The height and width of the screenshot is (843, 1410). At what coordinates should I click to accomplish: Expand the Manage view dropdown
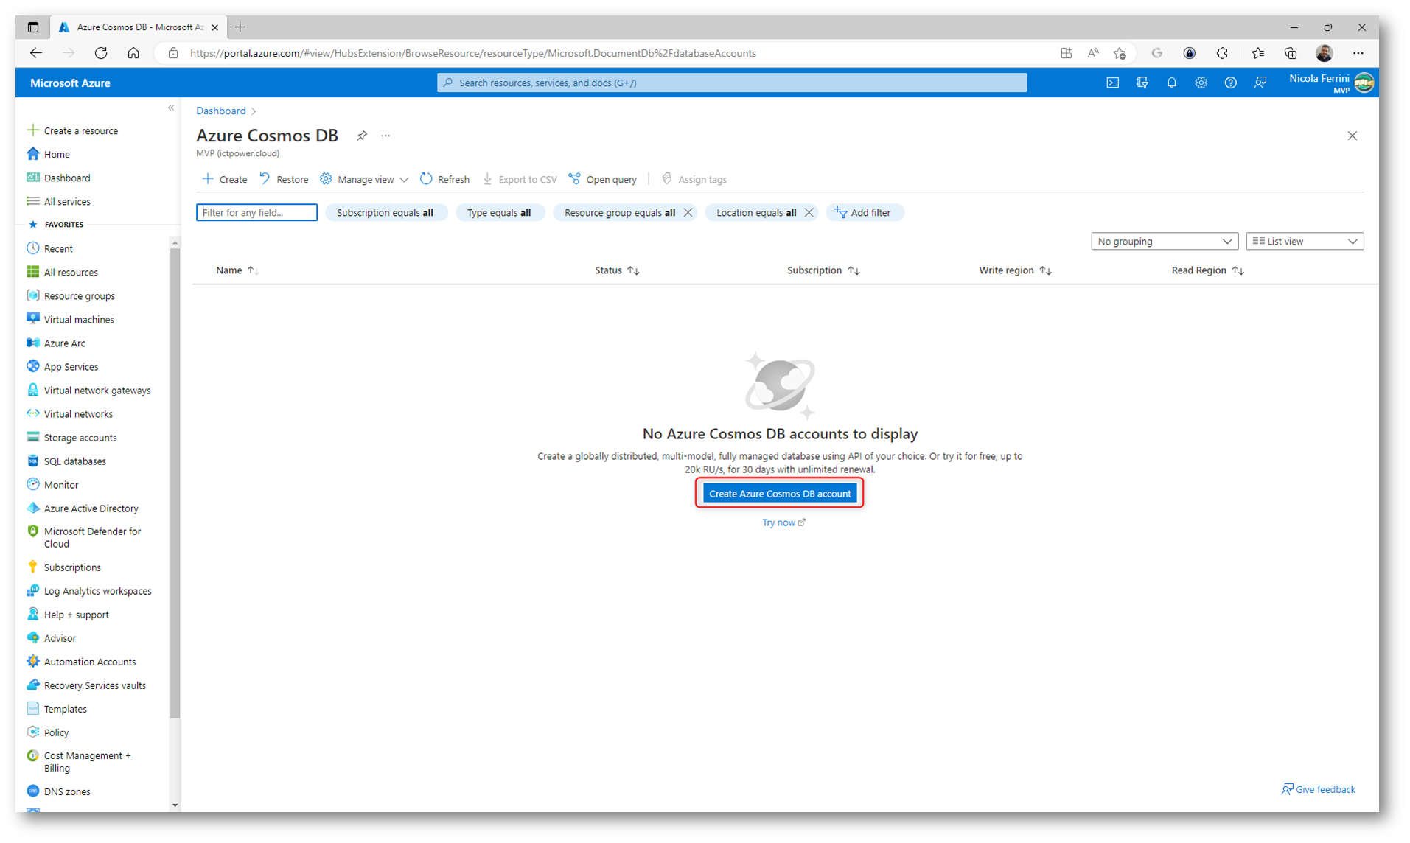coord(364,179)
